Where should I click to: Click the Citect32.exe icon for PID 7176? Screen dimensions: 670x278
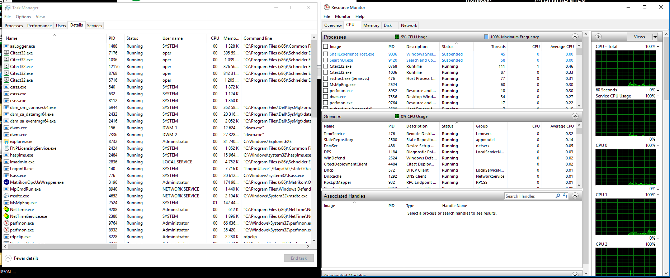click(6, 53)
